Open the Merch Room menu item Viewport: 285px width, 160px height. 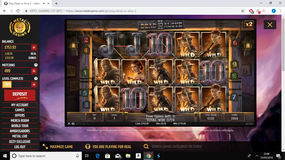click(x=20, y=121)
